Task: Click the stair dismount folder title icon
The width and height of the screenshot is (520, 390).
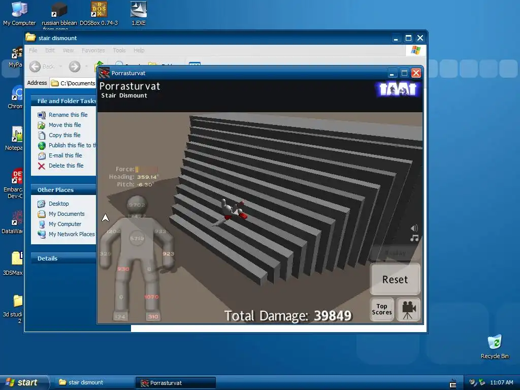Action: 30,38
